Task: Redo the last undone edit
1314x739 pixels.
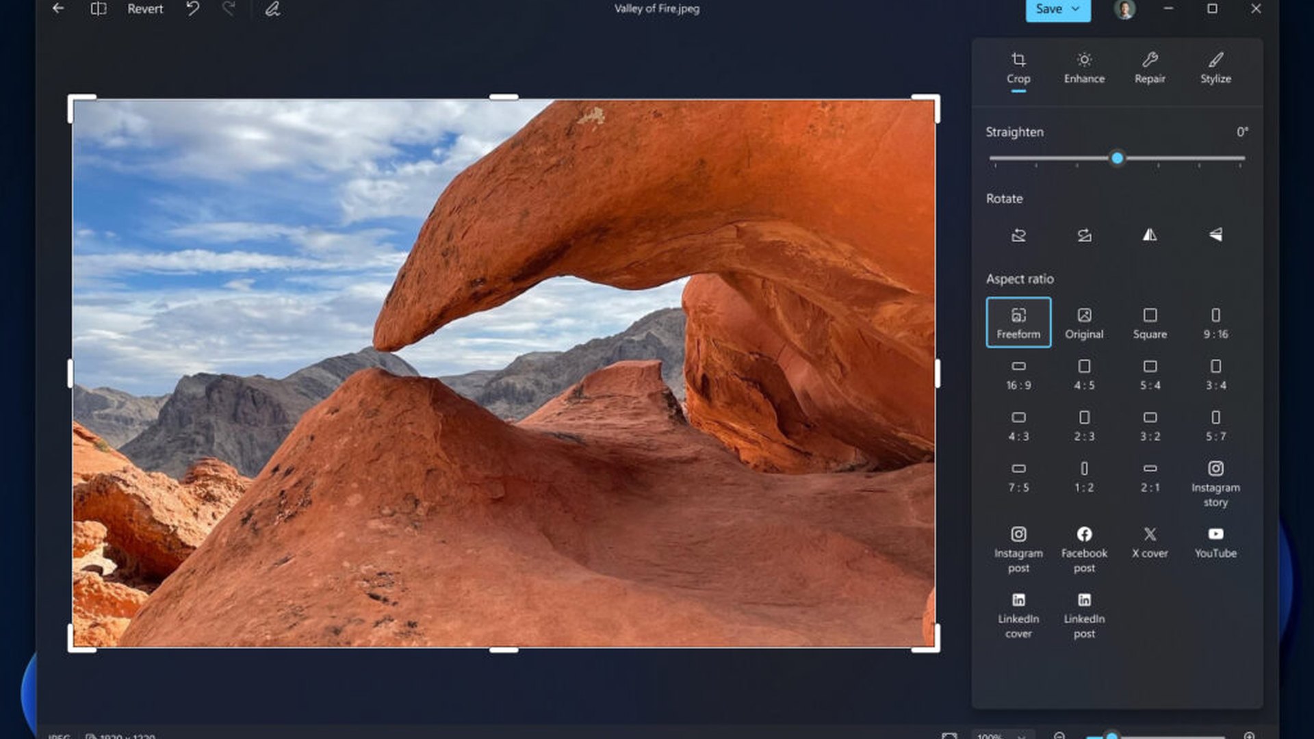Action: (x=229, y=9)
